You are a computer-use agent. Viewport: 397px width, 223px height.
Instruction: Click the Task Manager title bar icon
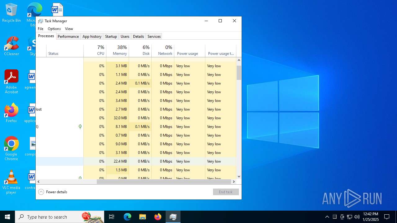pos(41,21)
